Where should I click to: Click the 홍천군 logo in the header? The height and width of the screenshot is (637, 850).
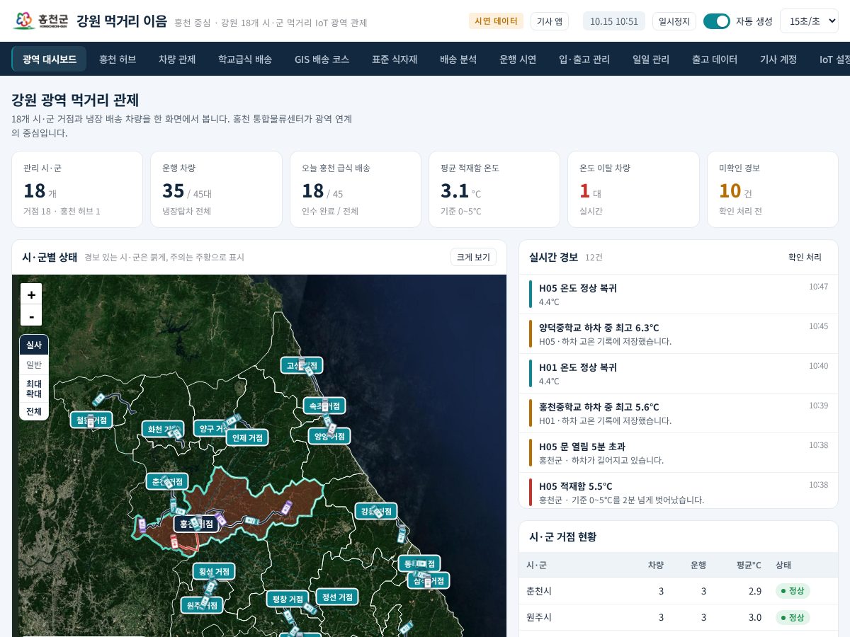(x=40, y=21)
